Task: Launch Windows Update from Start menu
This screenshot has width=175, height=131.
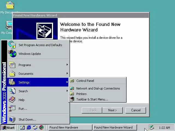Action: (x=38, y=54)
